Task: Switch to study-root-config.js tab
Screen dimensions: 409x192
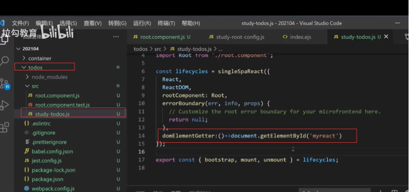Action: (x=237, y=37)
